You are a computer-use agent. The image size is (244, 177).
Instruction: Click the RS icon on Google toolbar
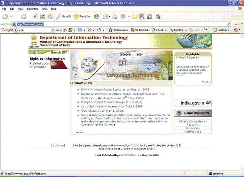[90, 30]
